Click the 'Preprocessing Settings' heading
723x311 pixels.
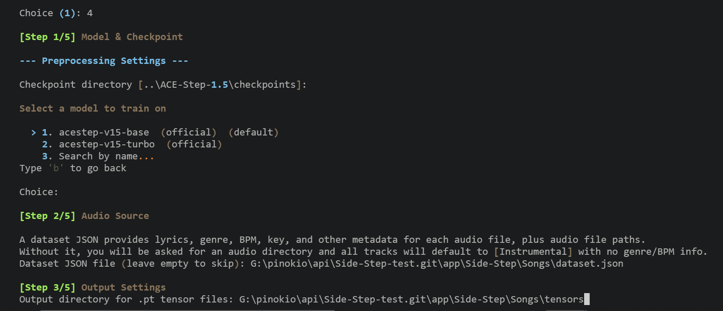coord(103,61)
